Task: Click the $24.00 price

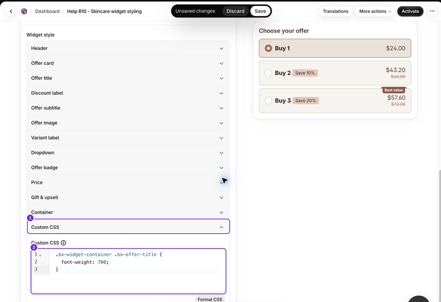Action: click(396, 48)
